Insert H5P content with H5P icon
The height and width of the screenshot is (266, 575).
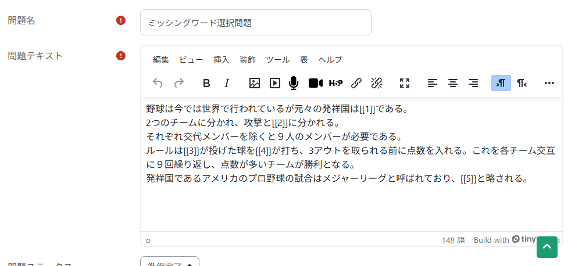(x=336, y=83)
